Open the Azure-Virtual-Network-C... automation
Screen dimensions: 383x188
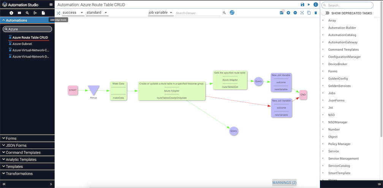click(31, 50)
